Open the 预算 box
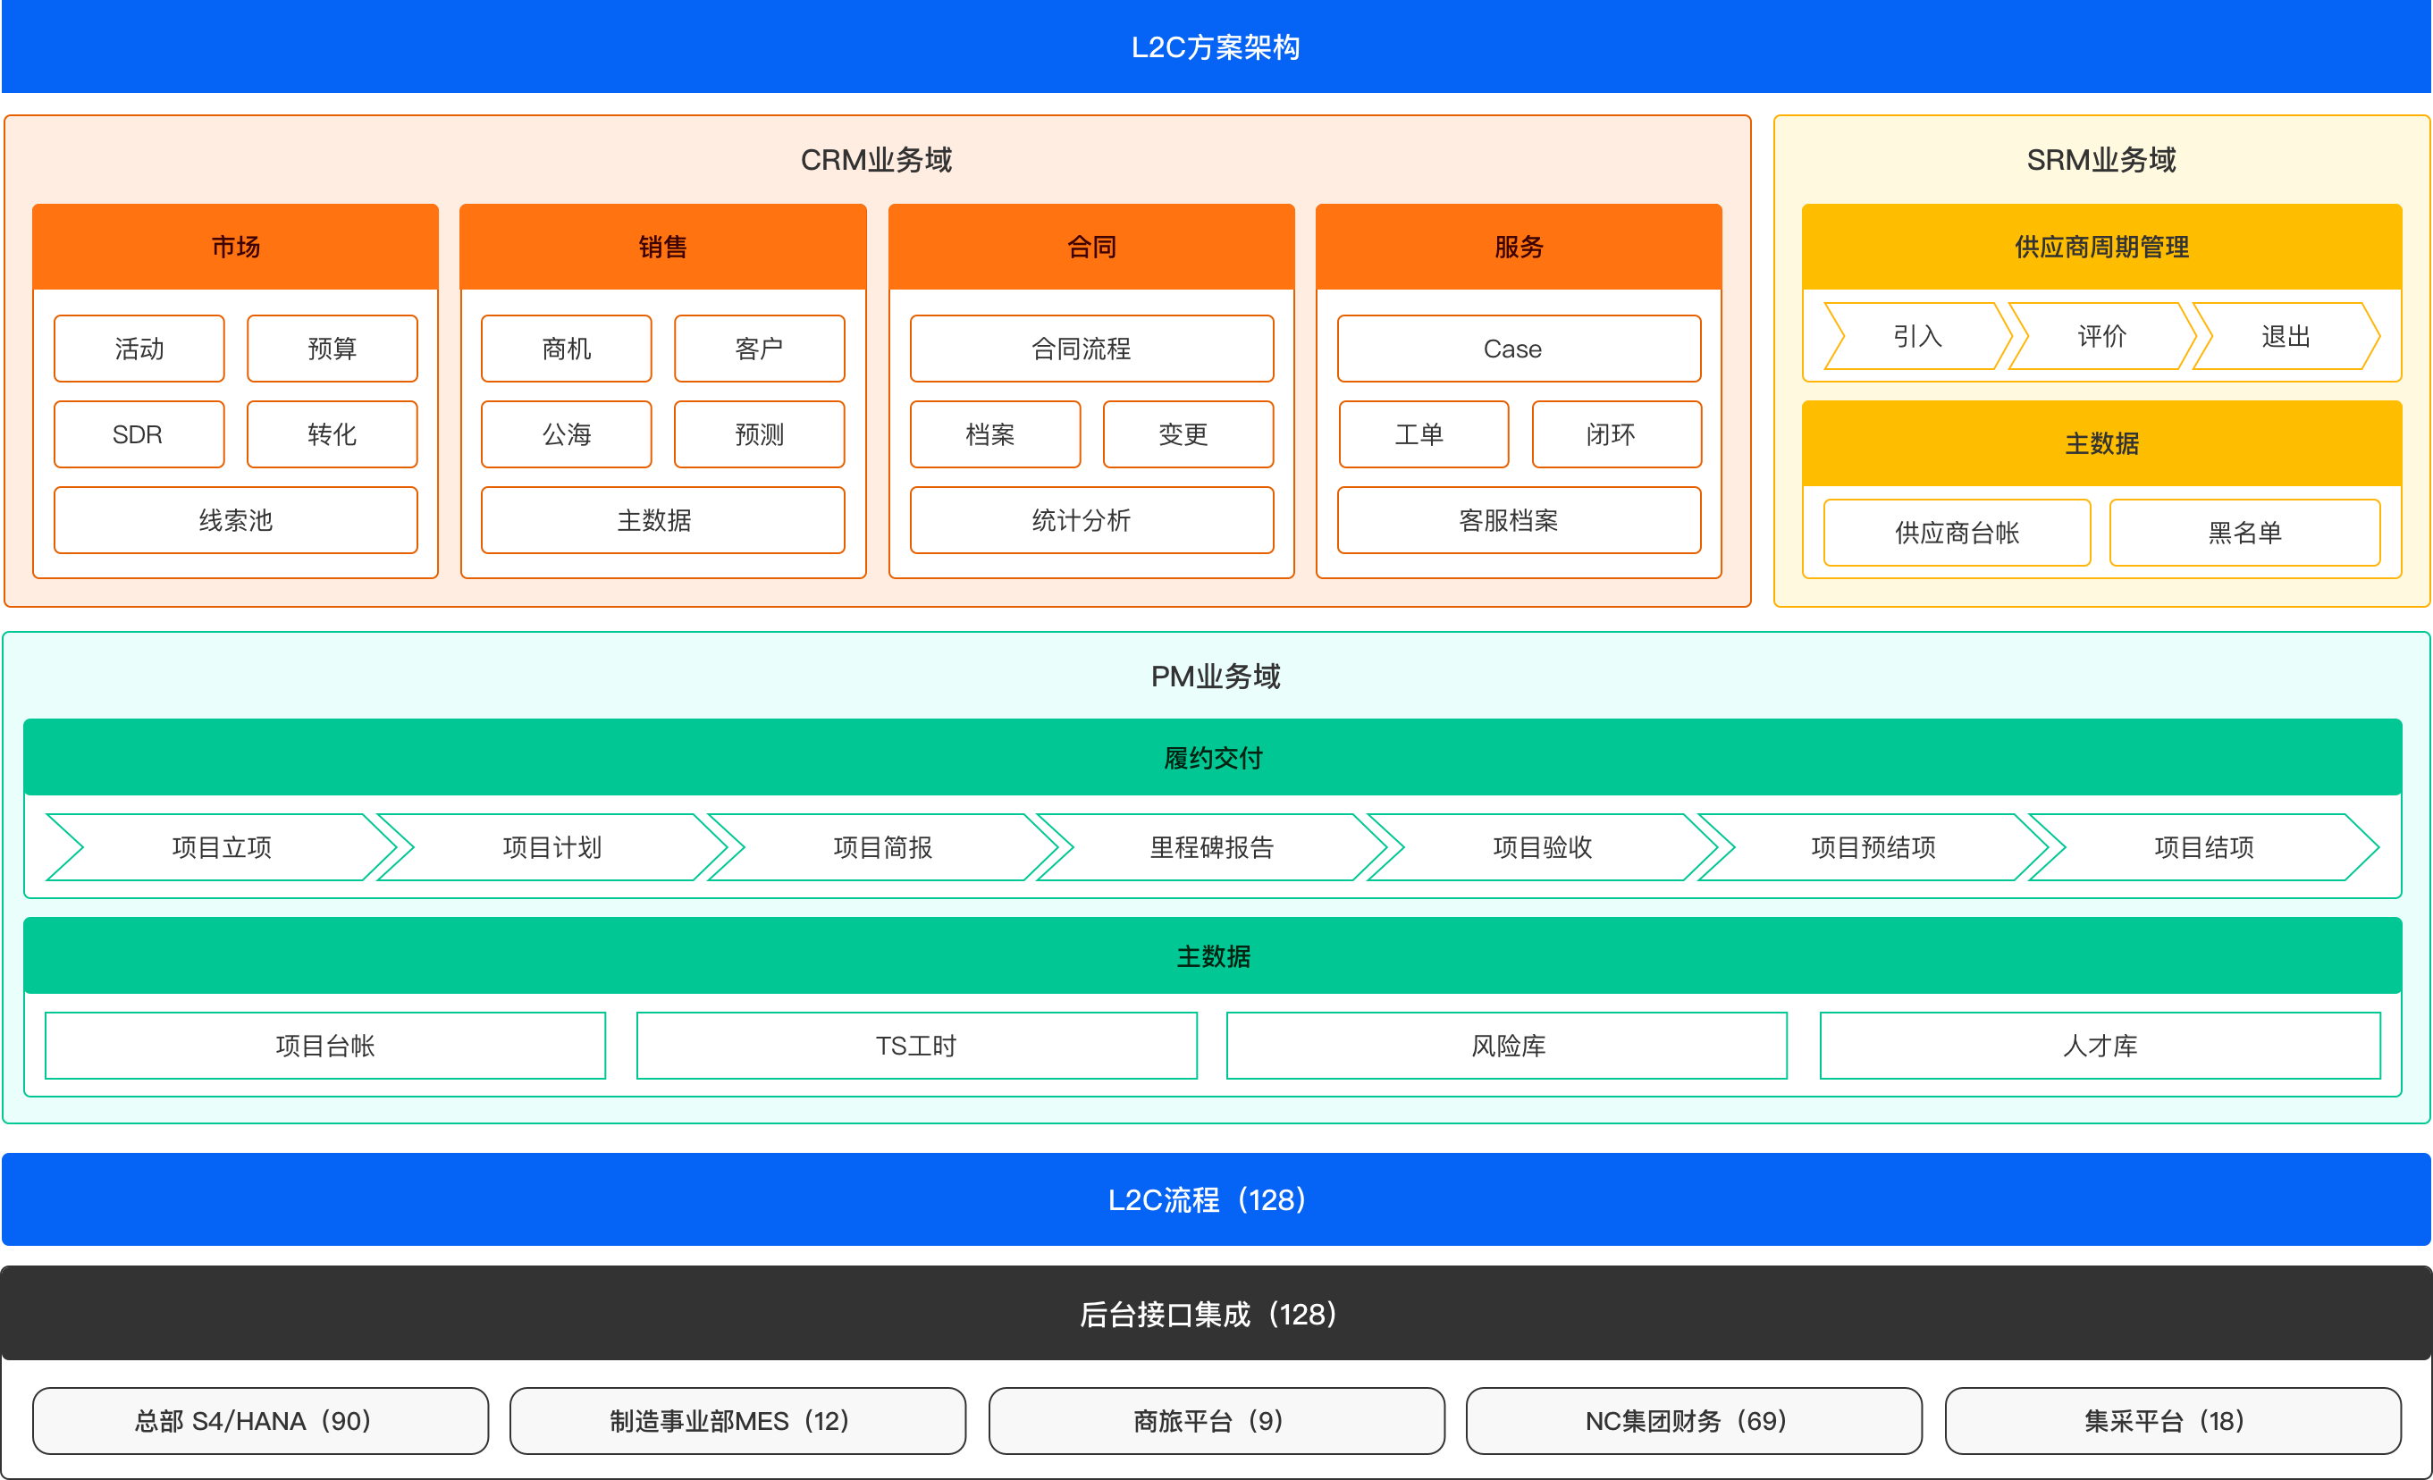This screenshot has width=2433, height=1480. click(x=332, y=349)
